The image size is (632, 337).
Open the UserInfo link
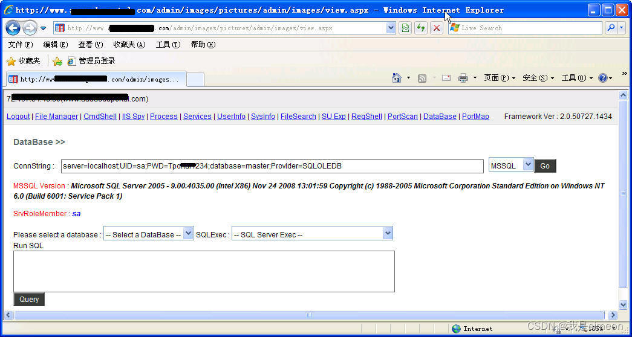[232, 117]
